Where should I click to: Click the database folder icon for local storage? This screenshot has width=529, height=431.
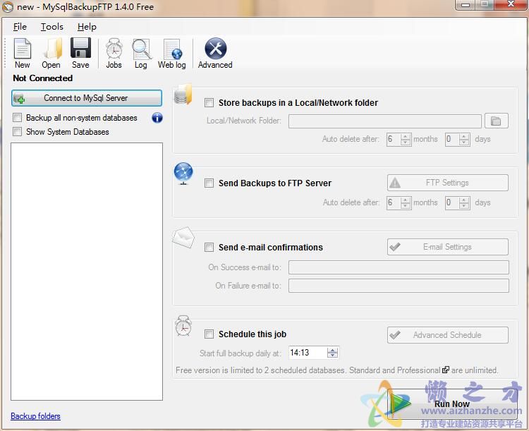click(183, 94)
